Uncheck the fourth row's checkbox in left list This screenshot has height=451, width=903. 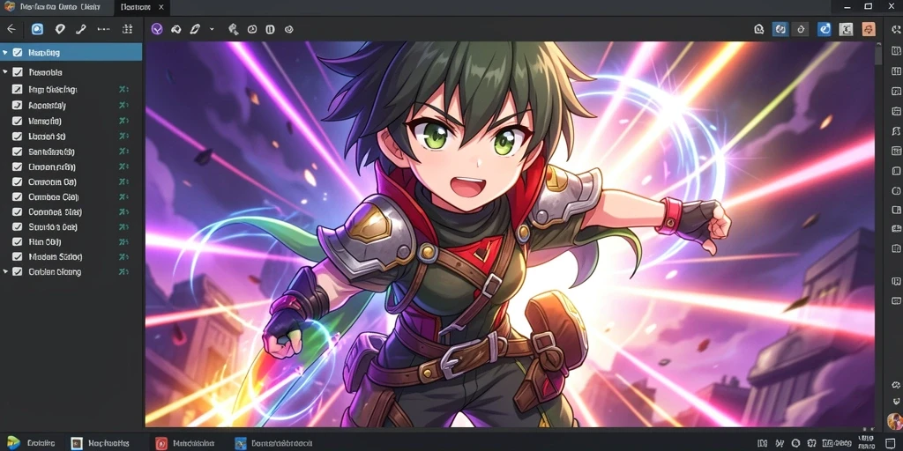pyautogui.click(x=18, y=106)
